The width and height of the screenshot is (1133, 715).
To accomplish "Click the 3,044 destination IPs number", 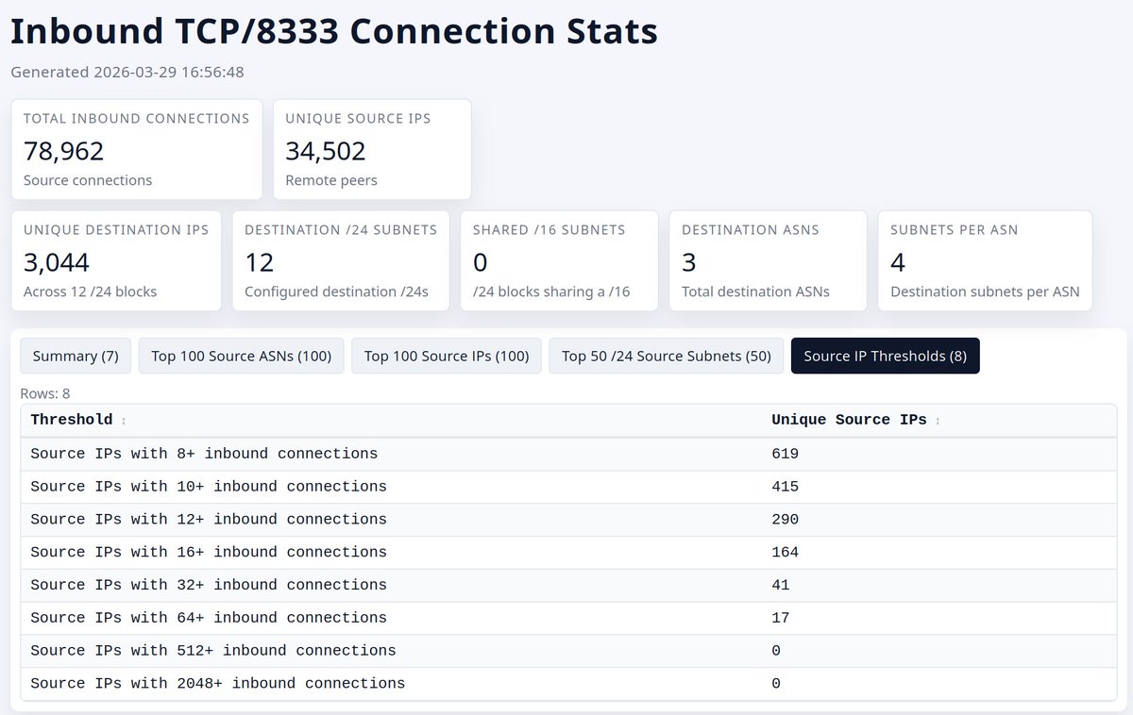I will (57, 262).
